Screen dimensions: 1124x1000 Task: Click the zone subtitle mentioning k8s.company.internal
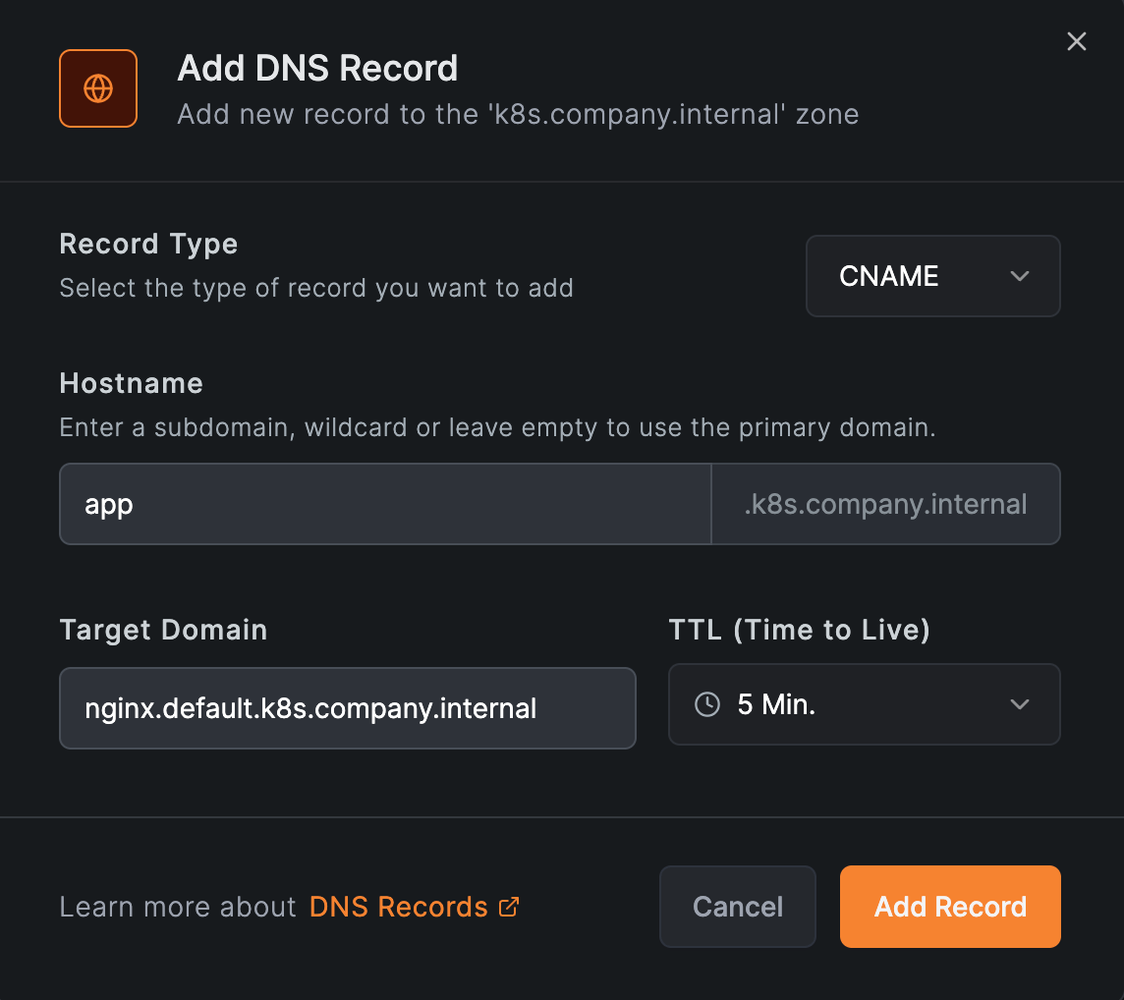(518, 115)
